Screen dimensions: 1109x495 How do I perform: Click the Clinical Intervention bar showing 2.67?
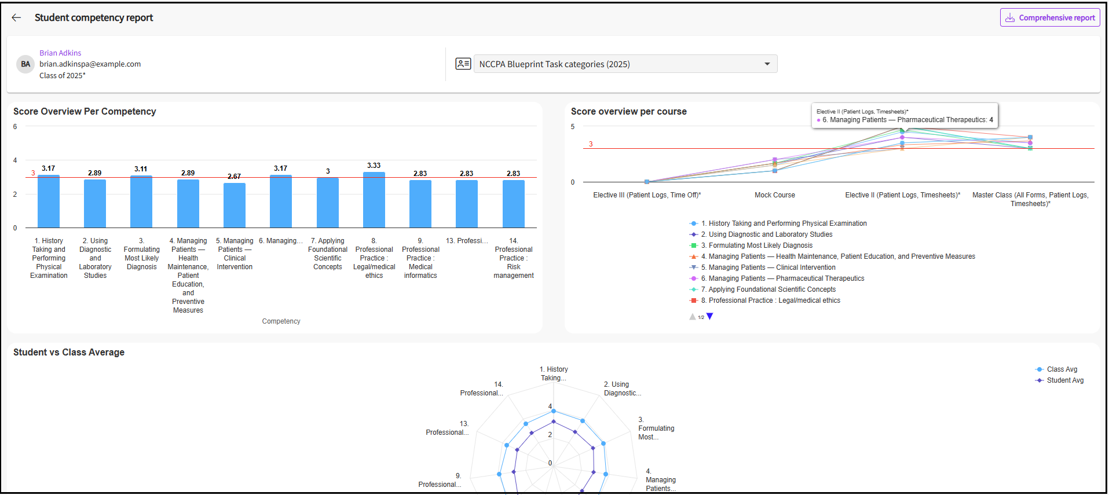tap(235, 206)
